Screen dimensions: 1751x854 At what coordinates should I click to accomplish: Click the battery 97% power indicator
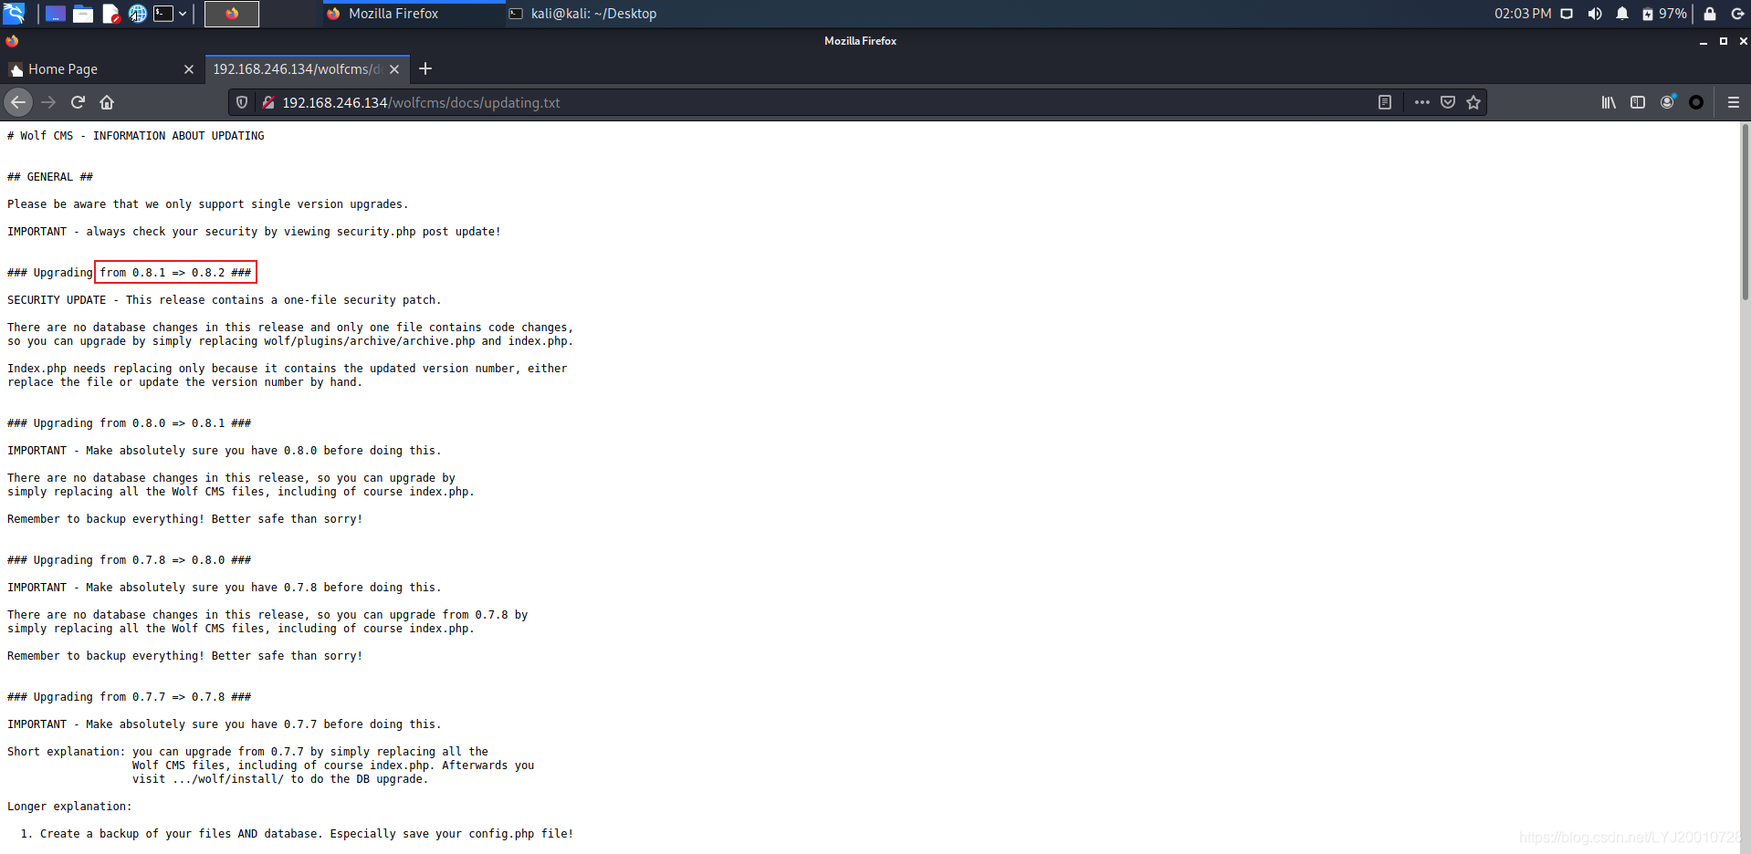pyautogui.click(x=1663, y=14)
